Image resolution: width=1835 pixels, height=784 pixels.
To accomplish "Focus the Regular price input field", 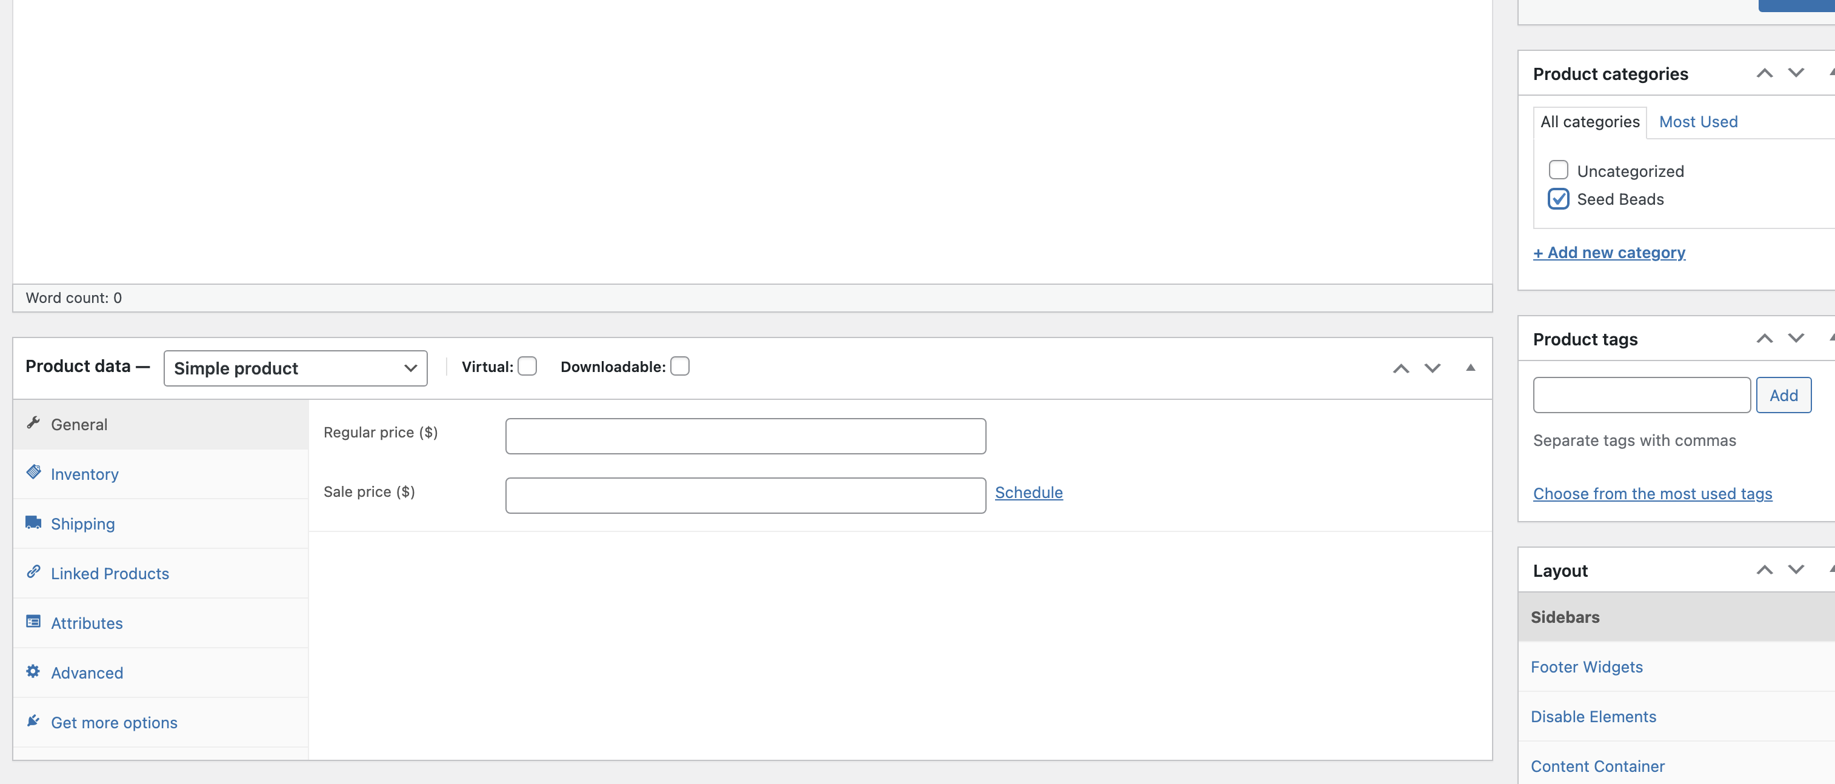I will tap(745, 436).
